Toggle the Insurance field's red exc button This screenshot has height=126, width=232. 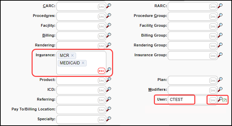[101, 71]
